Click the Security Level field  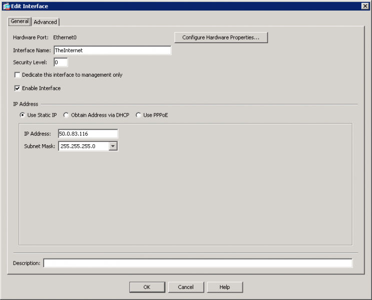click(x=61, y=63)
